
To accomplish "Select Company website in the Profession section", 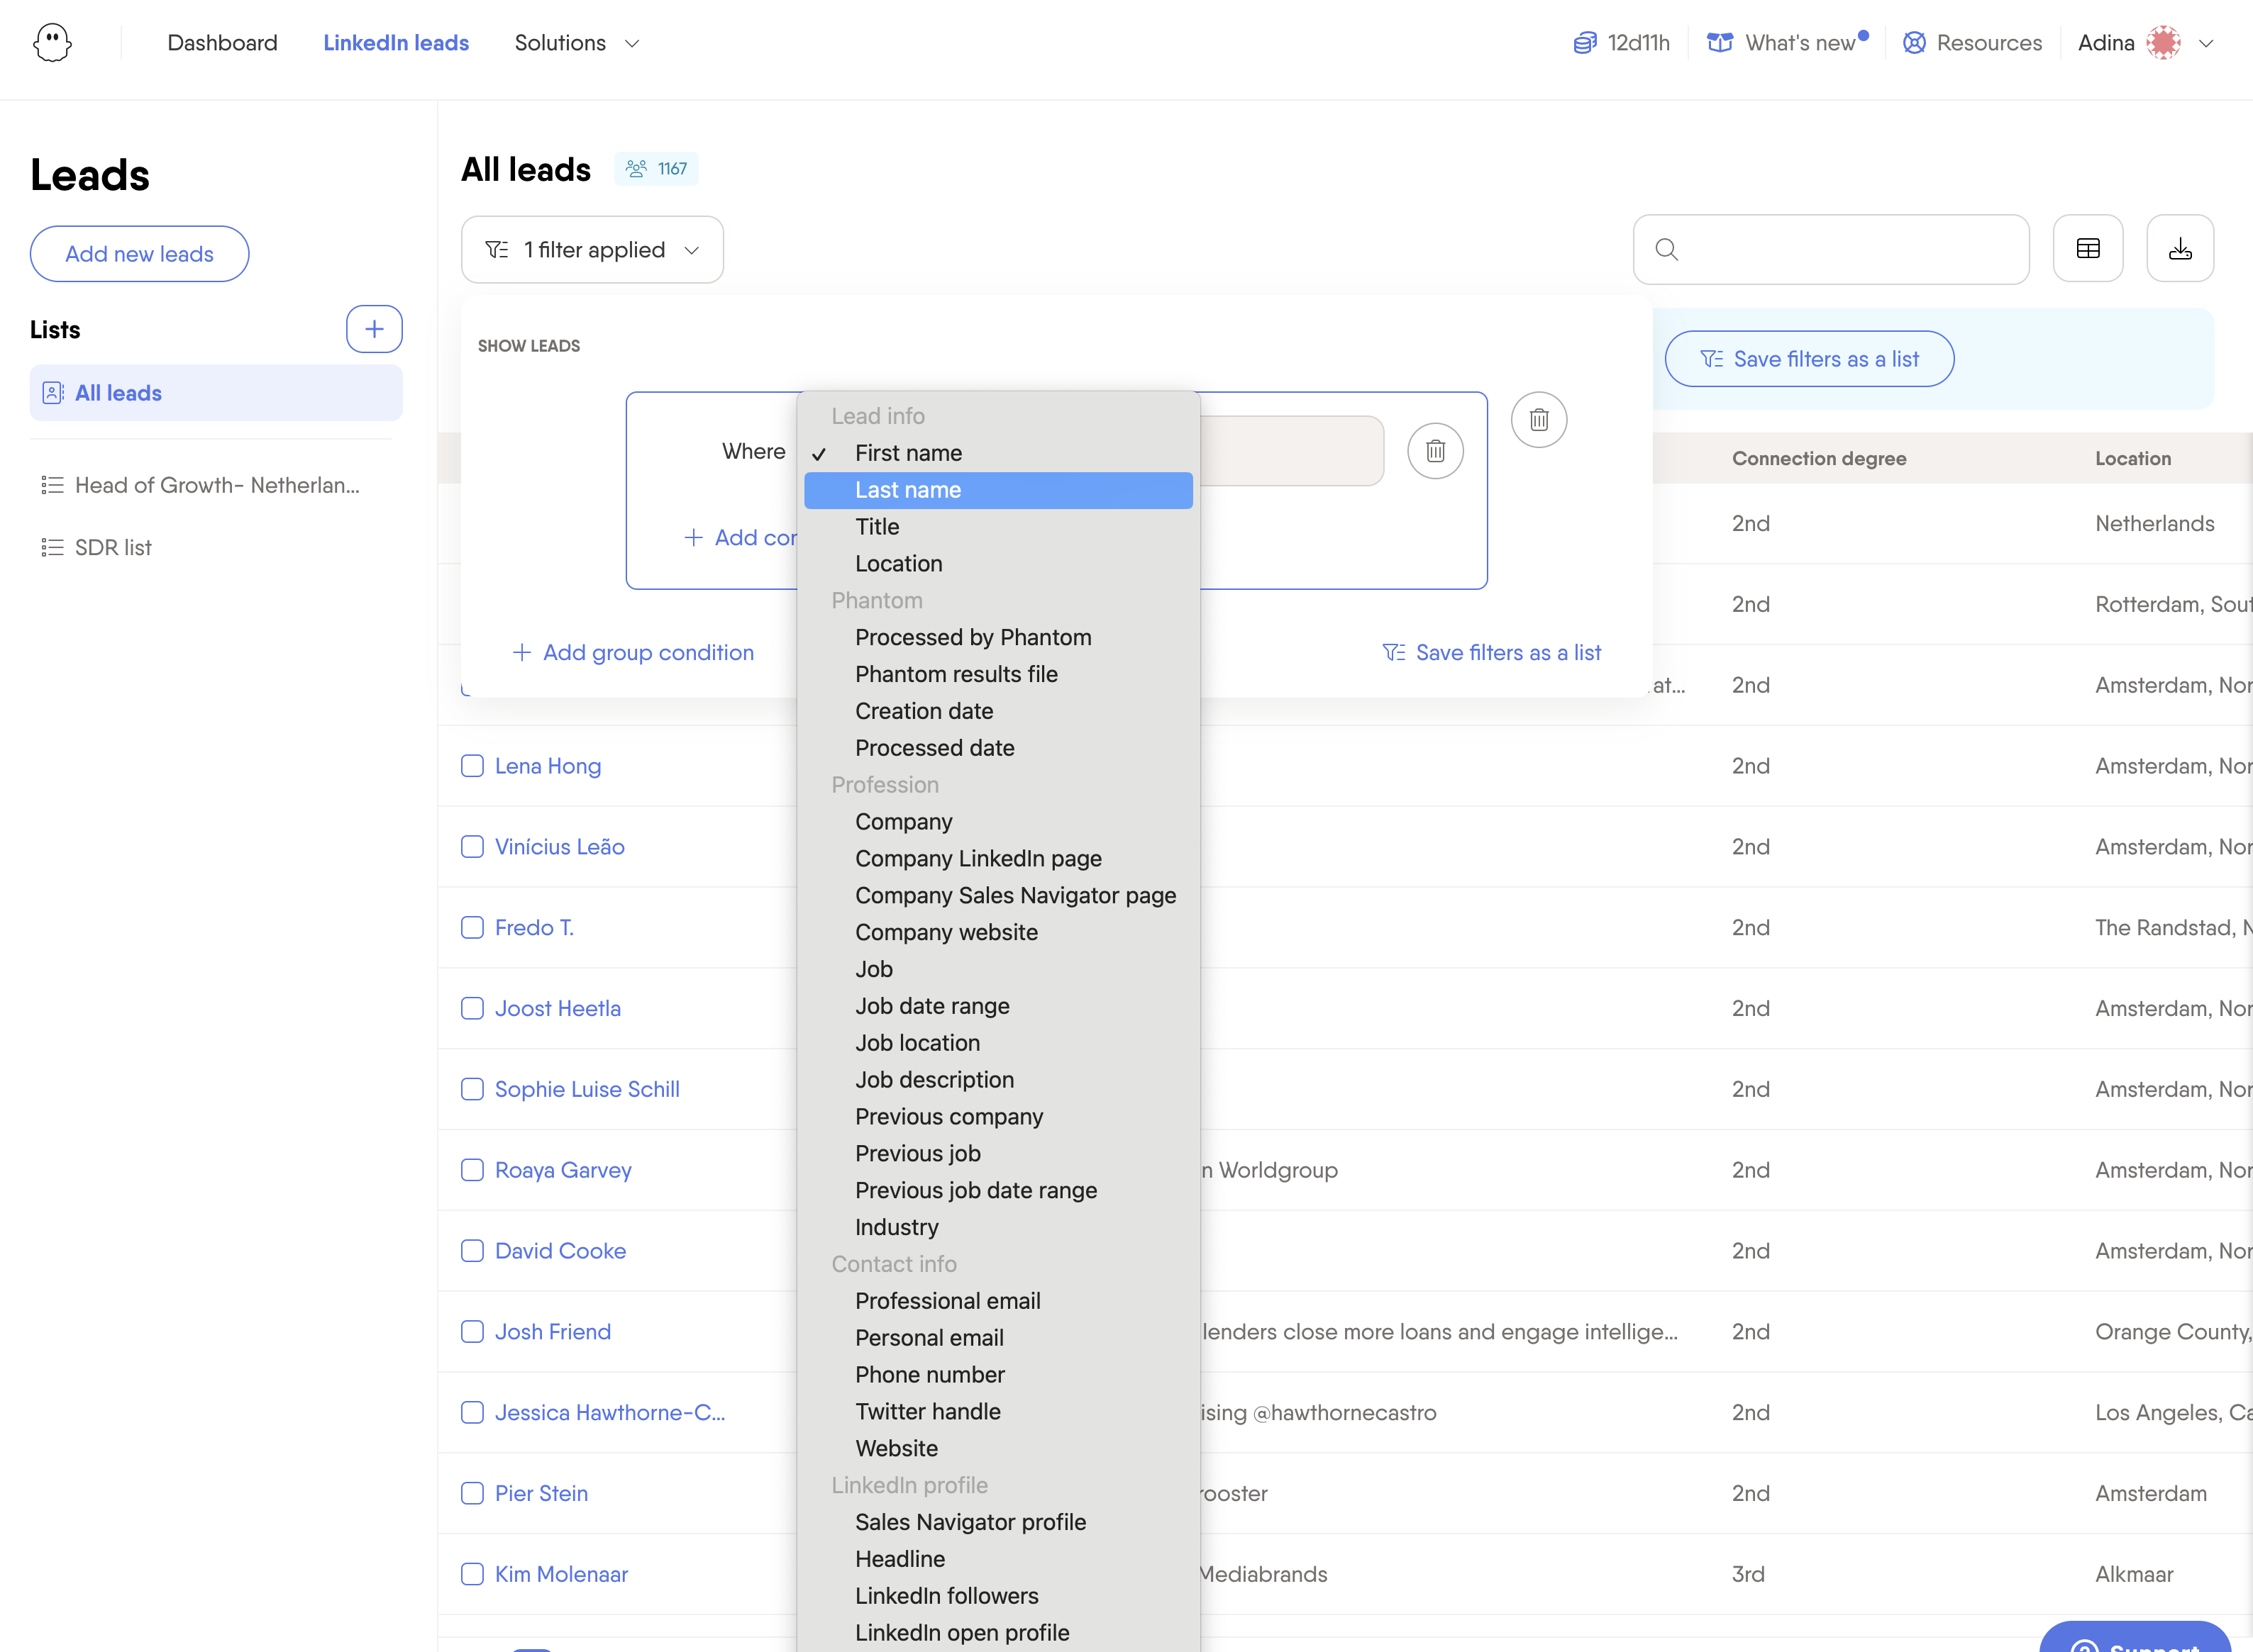I will point(946,932).
